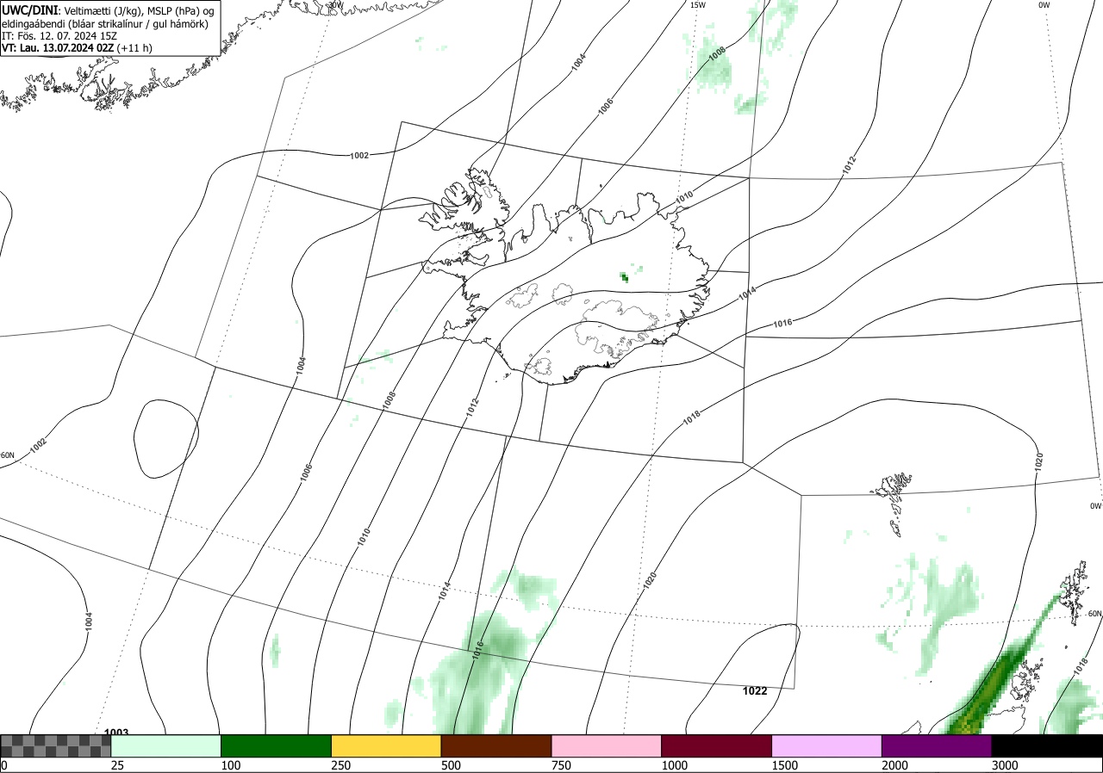
Task: Click the gray checkered 0–25 legend swatch
Action: coord(56,745)
